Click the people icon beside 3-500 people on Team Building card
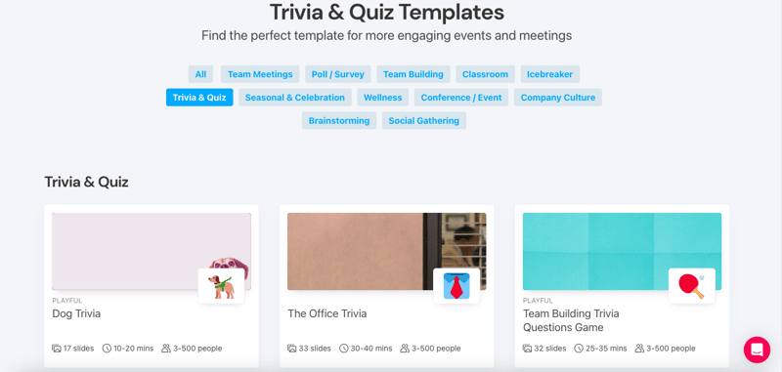The height and width of the screenshot is (372, 782). pos(639,349)
